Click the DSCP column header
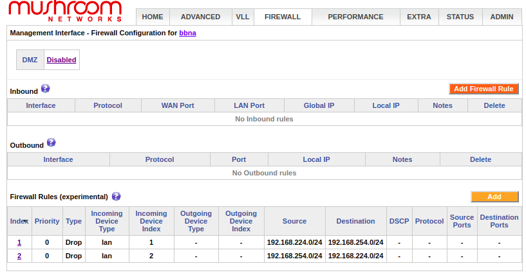Screen dimensions: 526x275 [x=399, y=221]
